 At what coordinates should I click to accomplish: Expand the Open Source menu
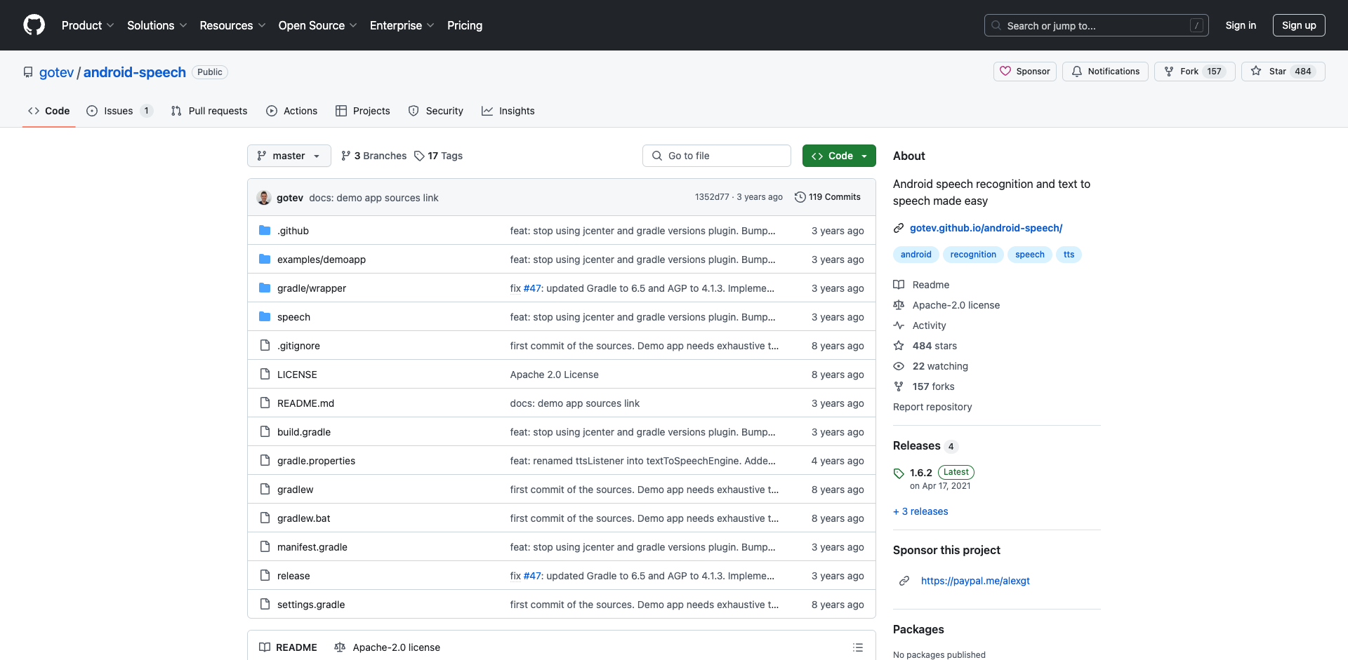[x=317, y=25]
